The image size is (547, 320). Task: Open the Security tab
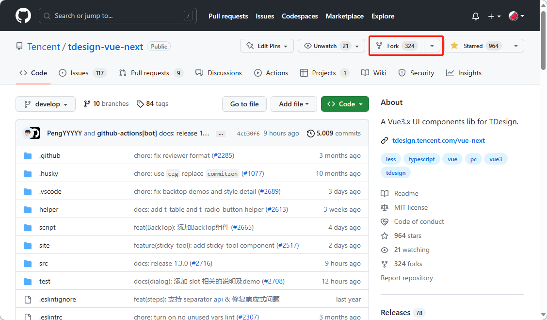pos(416,73)
